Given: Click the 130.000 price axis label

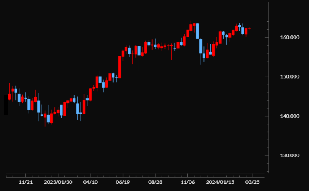Looking at the screenshot, I should pyautogui.click(x=290, y=156).
